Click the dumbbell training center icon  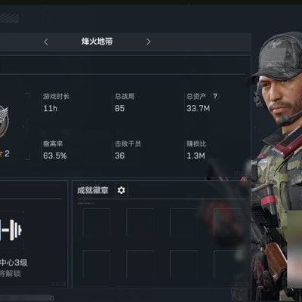11,230
